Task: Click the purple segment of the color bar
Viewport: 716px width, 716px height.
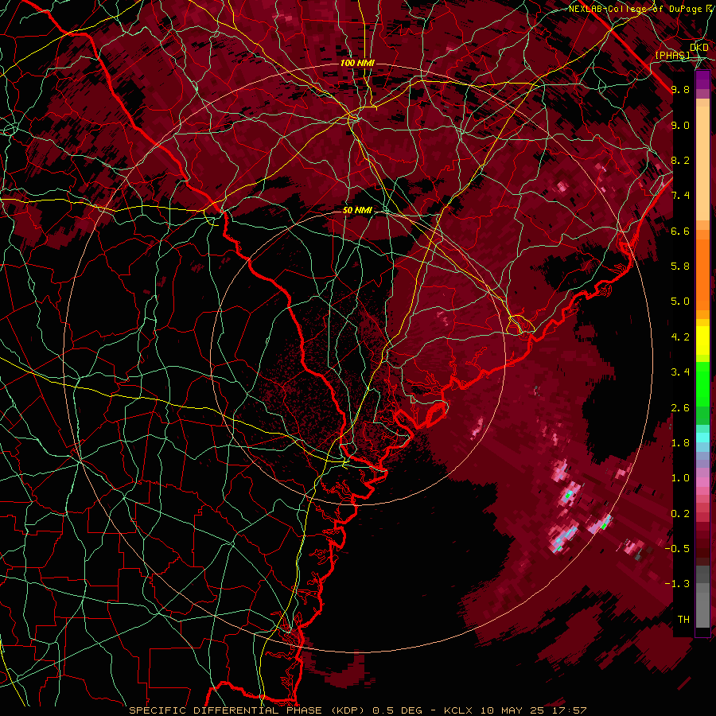Action: 702,80
